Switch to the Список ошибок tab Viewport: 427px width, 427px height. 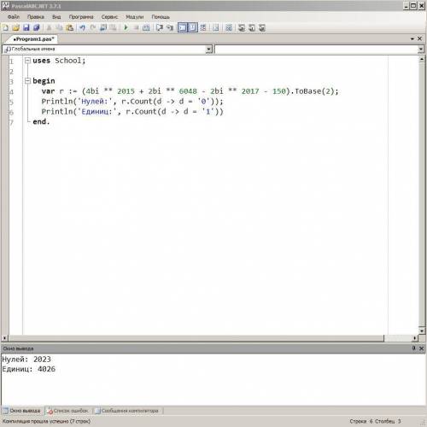point(67,411)
